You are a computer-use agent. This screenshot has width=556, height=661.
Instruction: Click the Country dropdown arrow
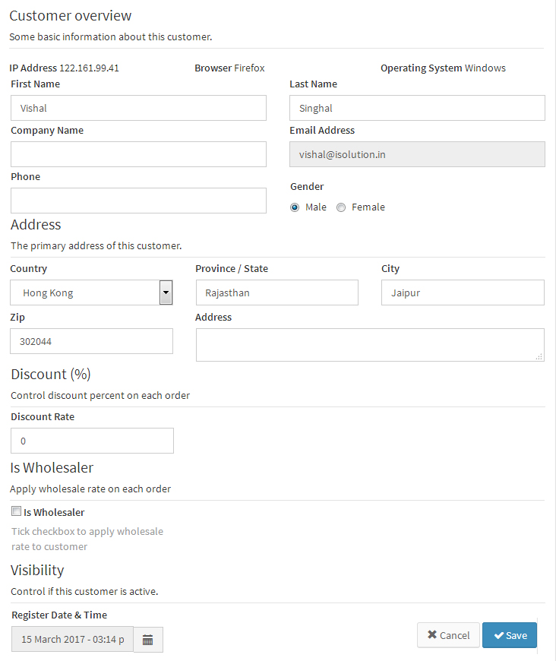click(x=166, y=293)
